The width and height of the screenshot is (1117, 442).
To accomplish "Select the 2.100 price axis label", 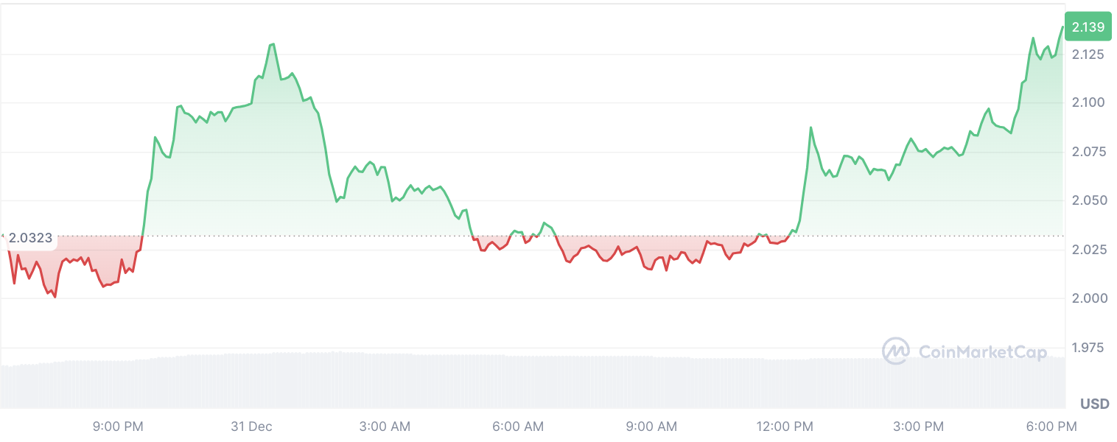I will coord(1088,102).
